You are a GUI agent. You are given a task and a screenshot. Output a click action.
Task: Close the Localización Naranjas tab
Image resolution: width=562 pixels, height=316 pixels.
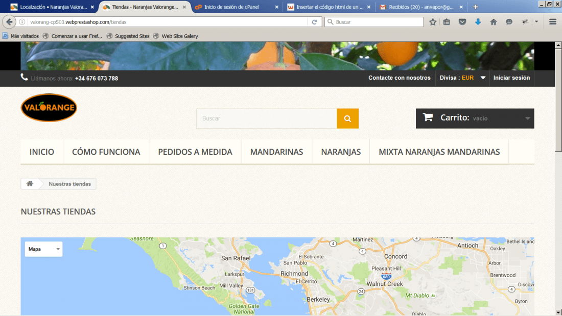coord(92,7)
